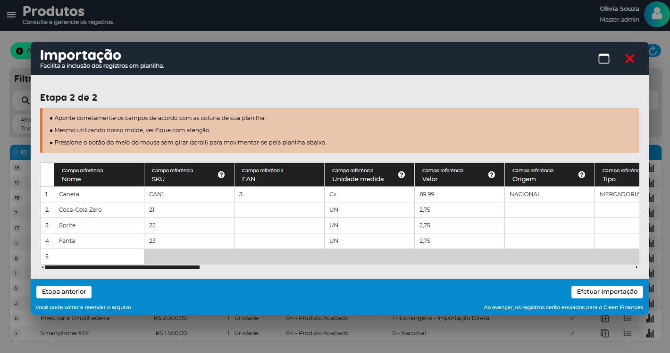Click the help icon in Valor column
The image size is (670, 353).
(492, 175)
